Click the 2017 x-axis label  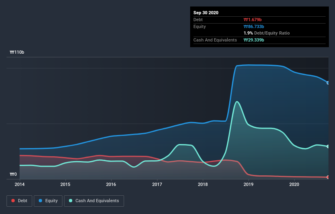click(157, 184)
